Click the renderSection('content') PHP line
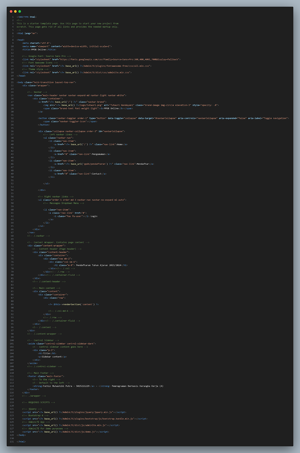This screenshot has width=300, height=453. 74,304
